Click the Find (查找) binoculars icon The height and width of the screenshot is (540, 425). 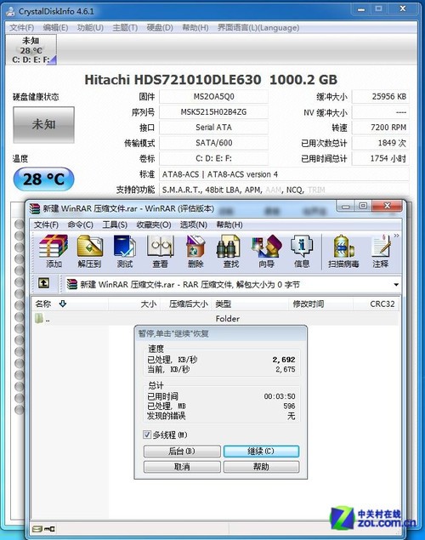tap(230, 251)
